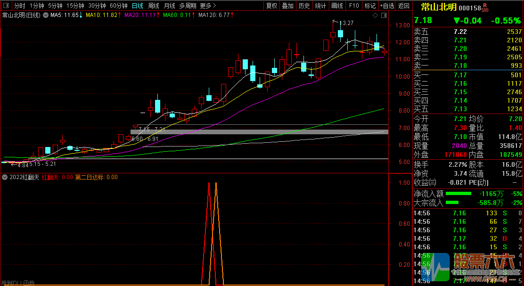Expand the 2022红翻天 indicator dropdown
The width and height of the screenshot is (524, 286).
pyautogui.click(x=5, y=177)
